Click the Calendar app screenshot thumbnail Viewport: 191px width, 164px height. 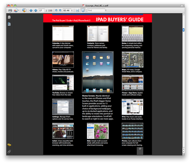63,33
